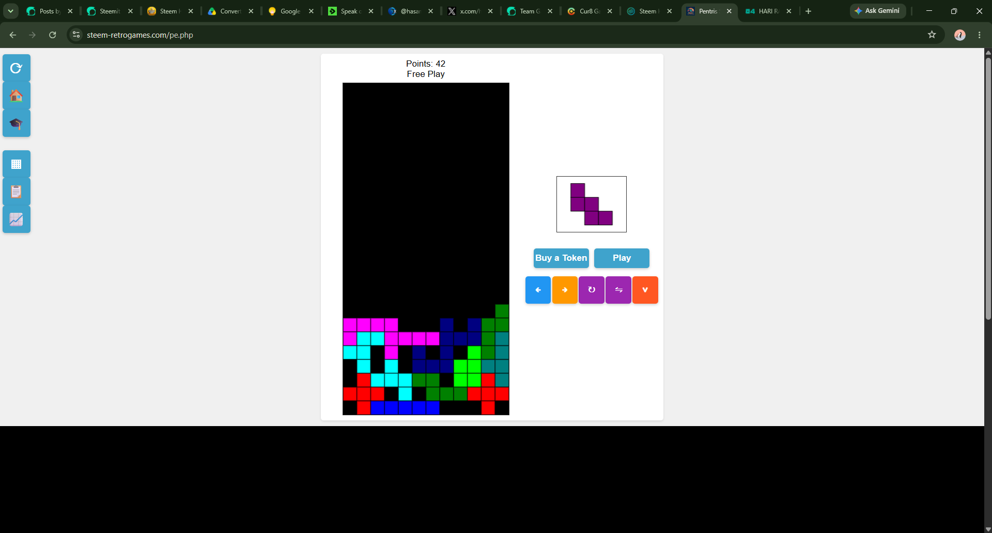The image size is (992, 533).
Task: Open site information icon in address bar
Action: (76, 35)
